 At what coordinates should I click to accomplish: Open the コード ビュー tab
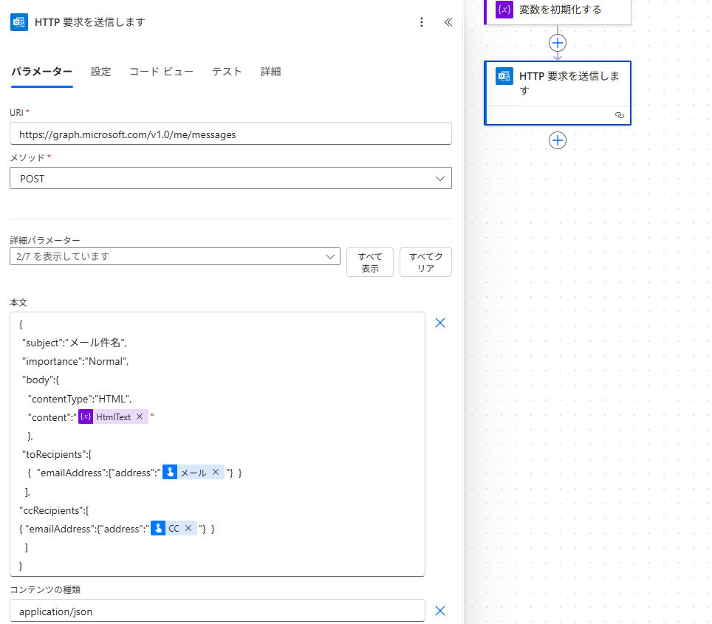click(x=161, y=72)
